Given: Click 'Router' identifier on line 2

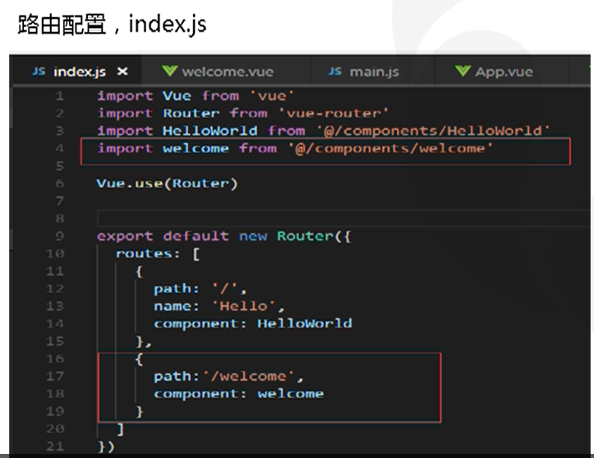Looking at the screenshot, I should coord(191,113).
